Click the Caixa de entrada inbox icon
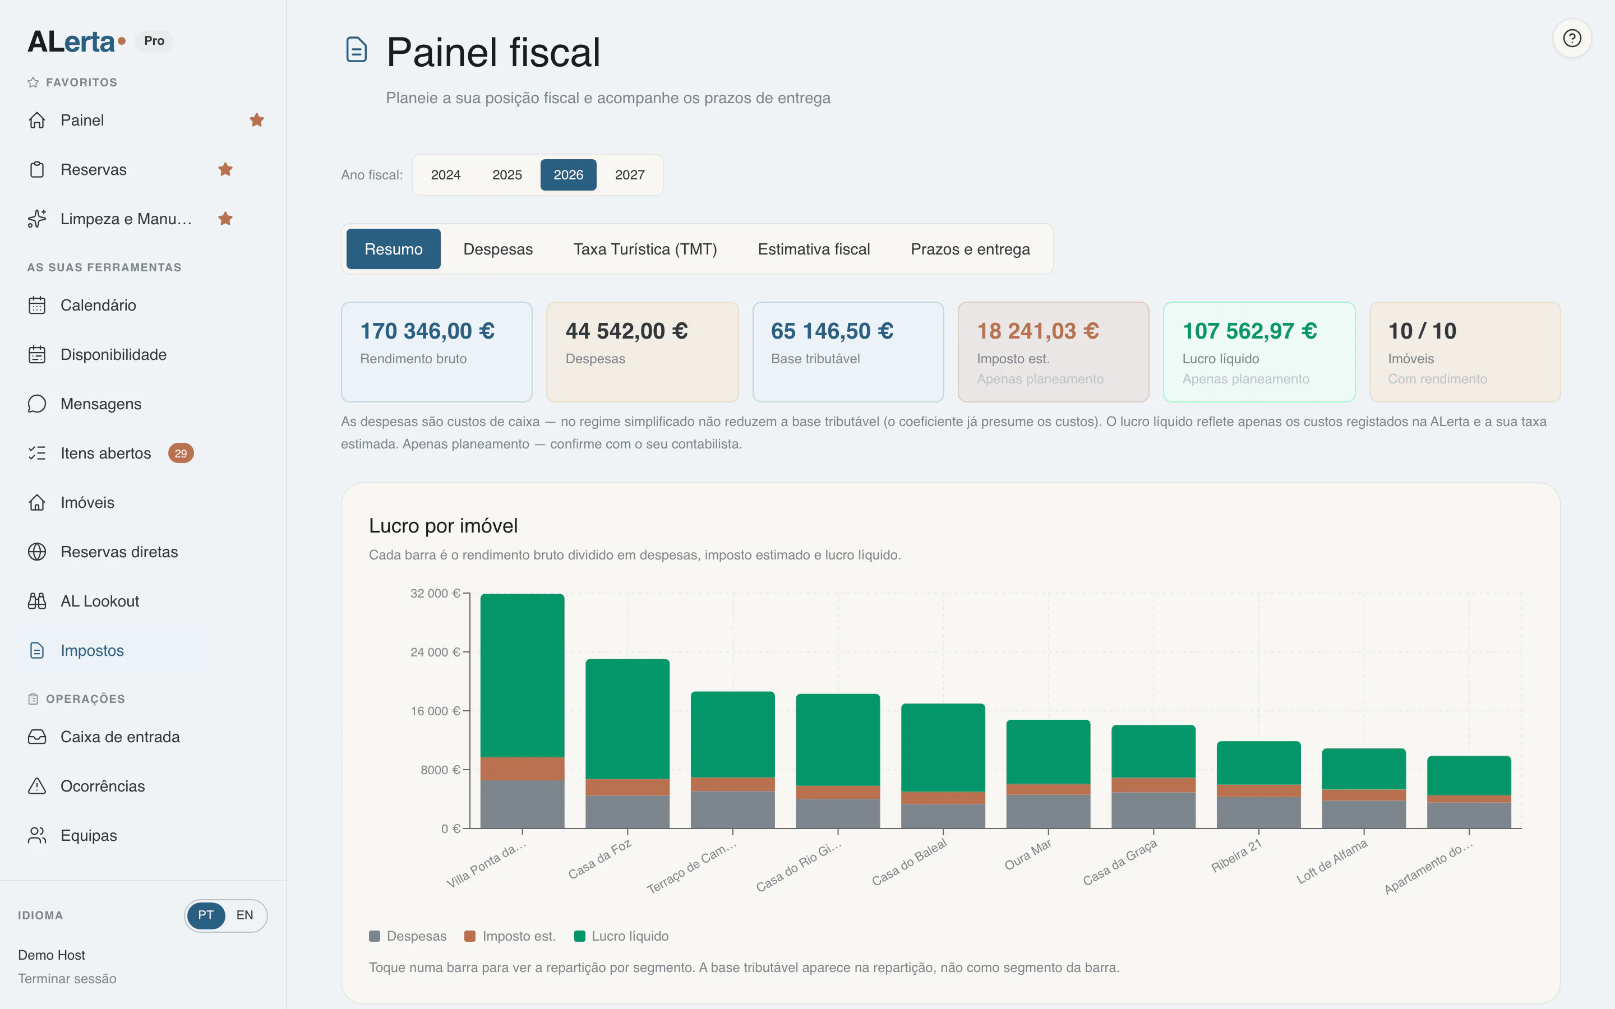 point(36,737)
